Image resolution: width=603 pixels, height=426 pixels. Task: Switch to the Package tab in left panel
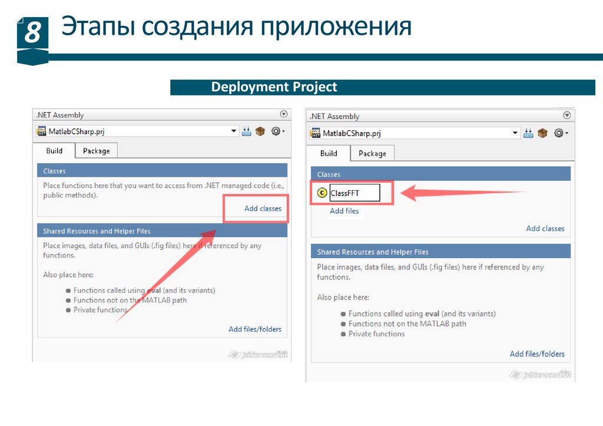96,151
